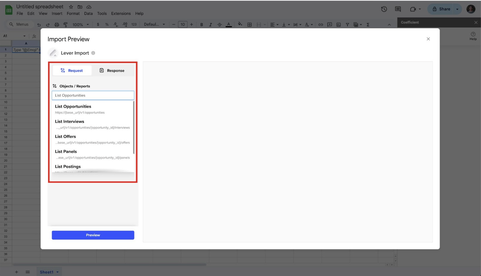481x276 pixels.
Task: Open the name box dropdown arrow
Action: coord(24,36)
